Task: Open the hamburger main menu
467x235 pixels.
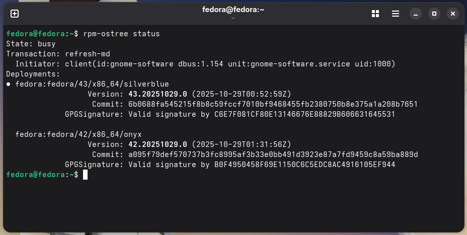Action: point(395,14)
